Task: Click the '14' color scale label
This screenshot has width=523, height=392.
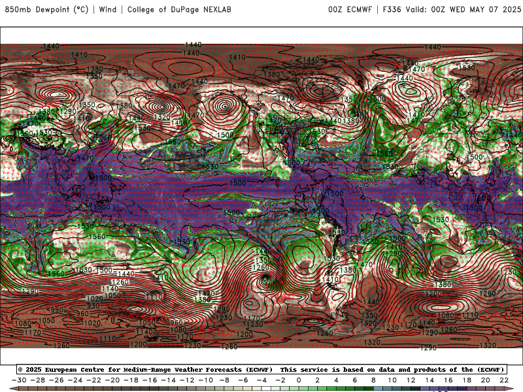Action: [x=430, y=380]
